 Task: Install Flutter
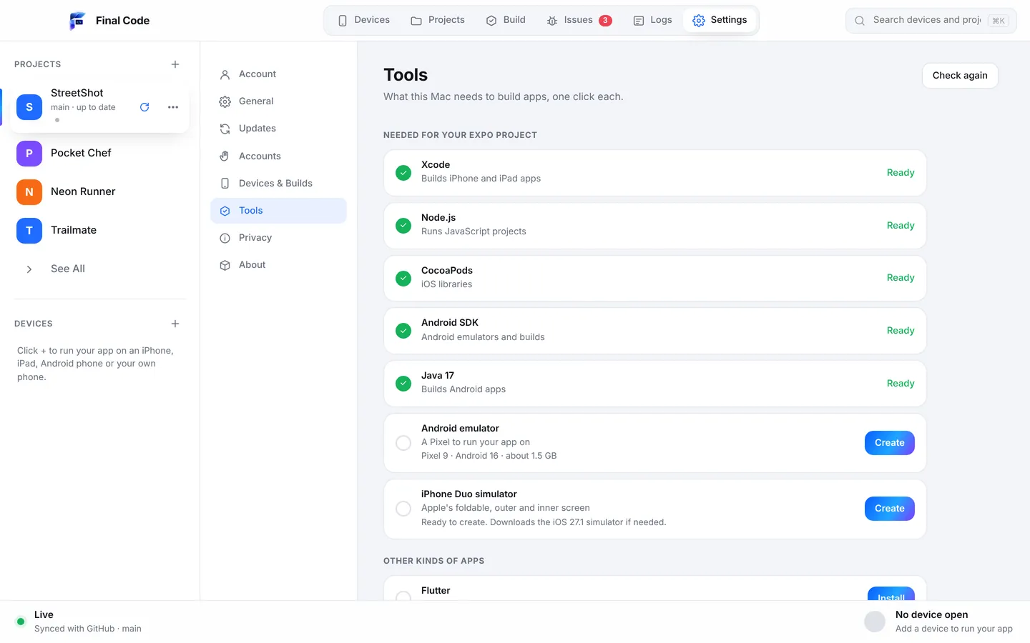(x=891, y=594)
